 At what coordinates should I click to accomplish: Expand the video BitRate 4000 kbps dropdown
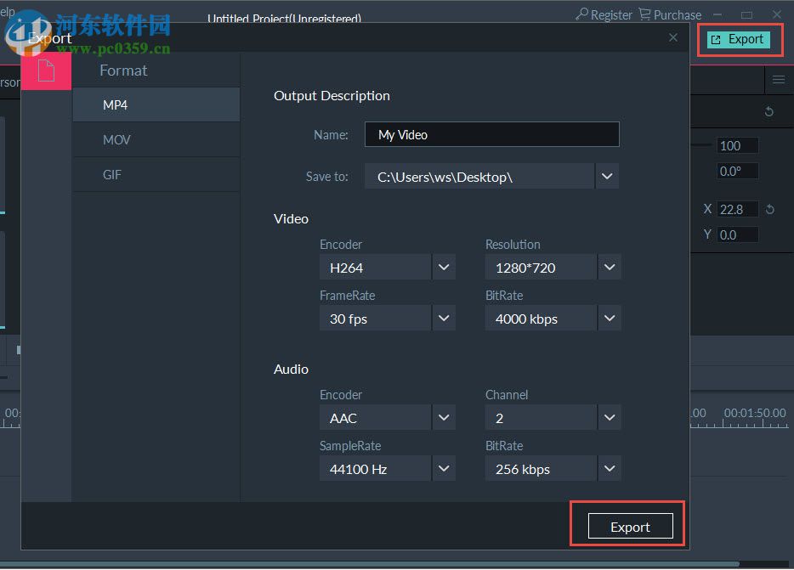click(610, 319)
